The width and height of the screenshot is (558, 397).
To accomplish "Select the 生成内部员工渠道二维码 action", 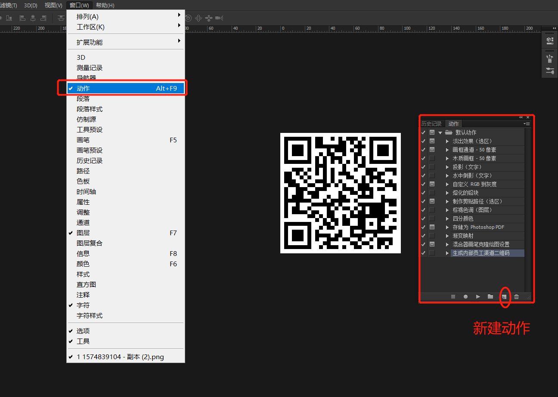I will (x=481, y=253).
